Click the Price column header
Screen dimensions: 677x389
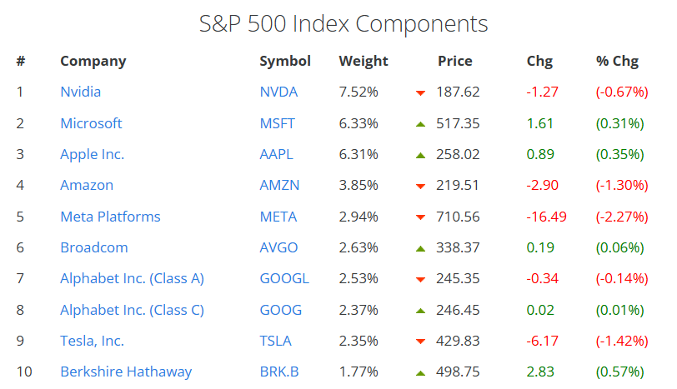[454, 61]
